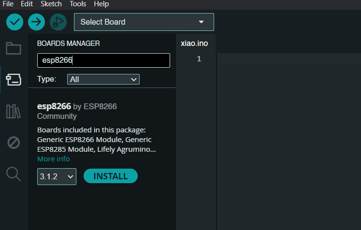
Task: Open the Search magnifier sidebar icon
Action: 14,174
